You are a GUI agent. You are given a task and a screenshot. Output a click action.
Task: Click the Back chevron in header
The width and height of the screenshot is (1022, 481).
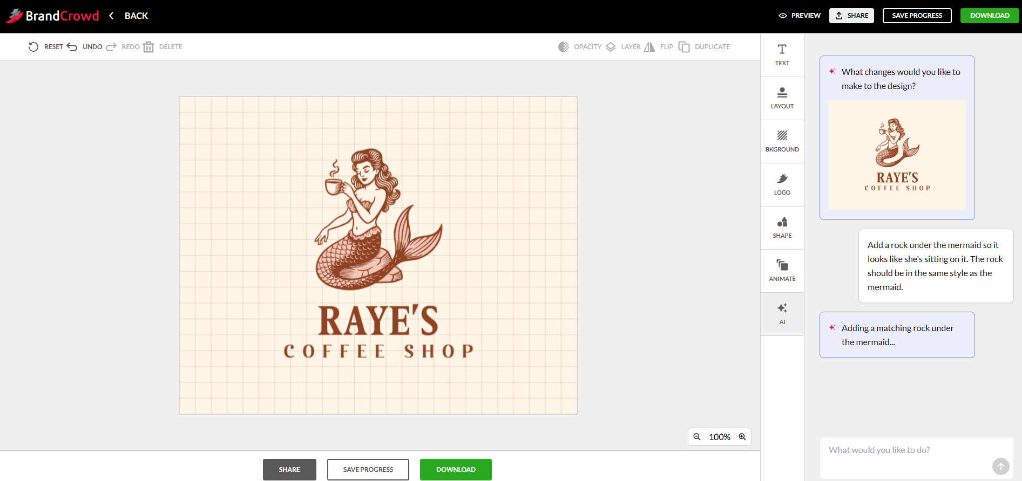pyautogui.click(x=112, y=16)
